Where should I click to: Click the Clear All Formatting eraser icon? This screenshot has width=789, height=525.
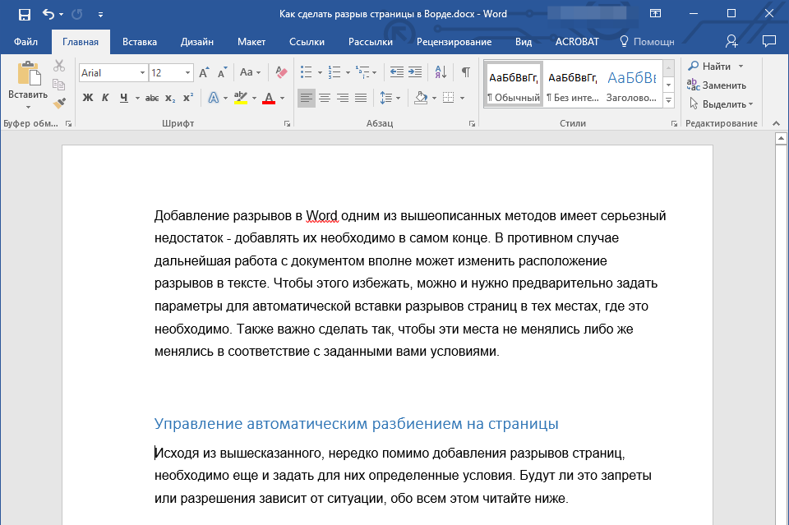click(x=281, y=72)
